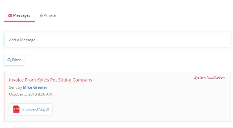Click the 'Sent by' text
The height and width of the screenshot is (128, 233).
[16, 87]
